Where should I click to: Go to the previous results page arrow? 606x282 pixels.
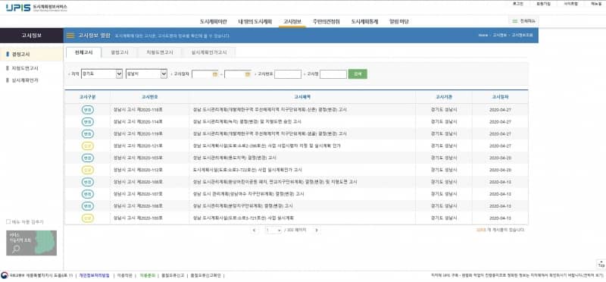[254, 230]
